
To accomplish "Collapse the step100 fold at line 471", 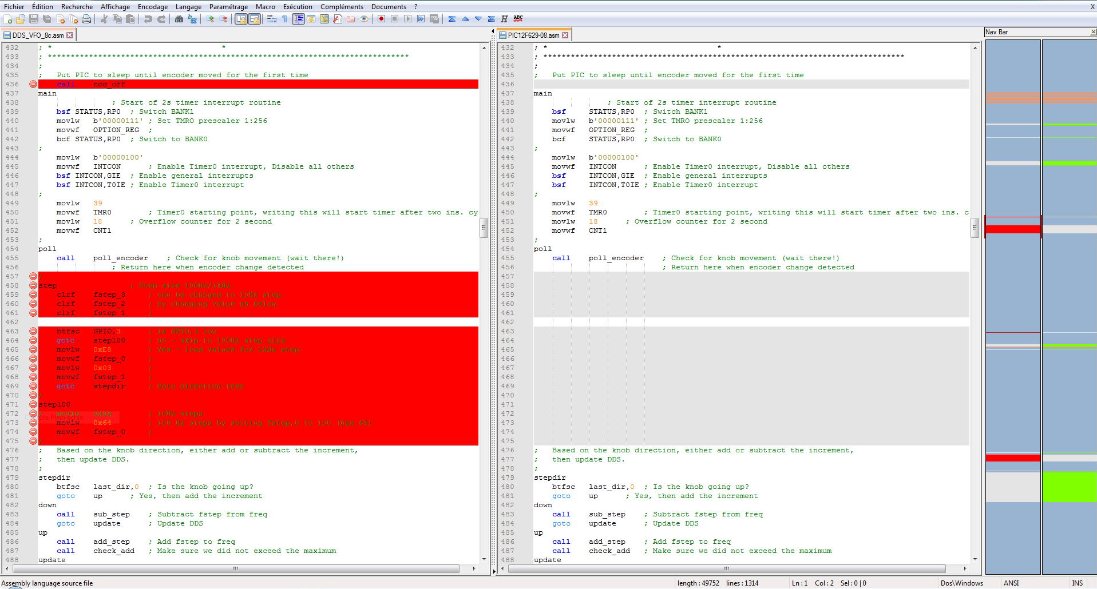I will tap(33, 404).
